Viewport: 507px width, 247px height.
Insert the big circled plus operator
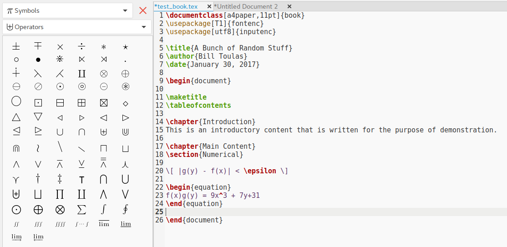38,209
